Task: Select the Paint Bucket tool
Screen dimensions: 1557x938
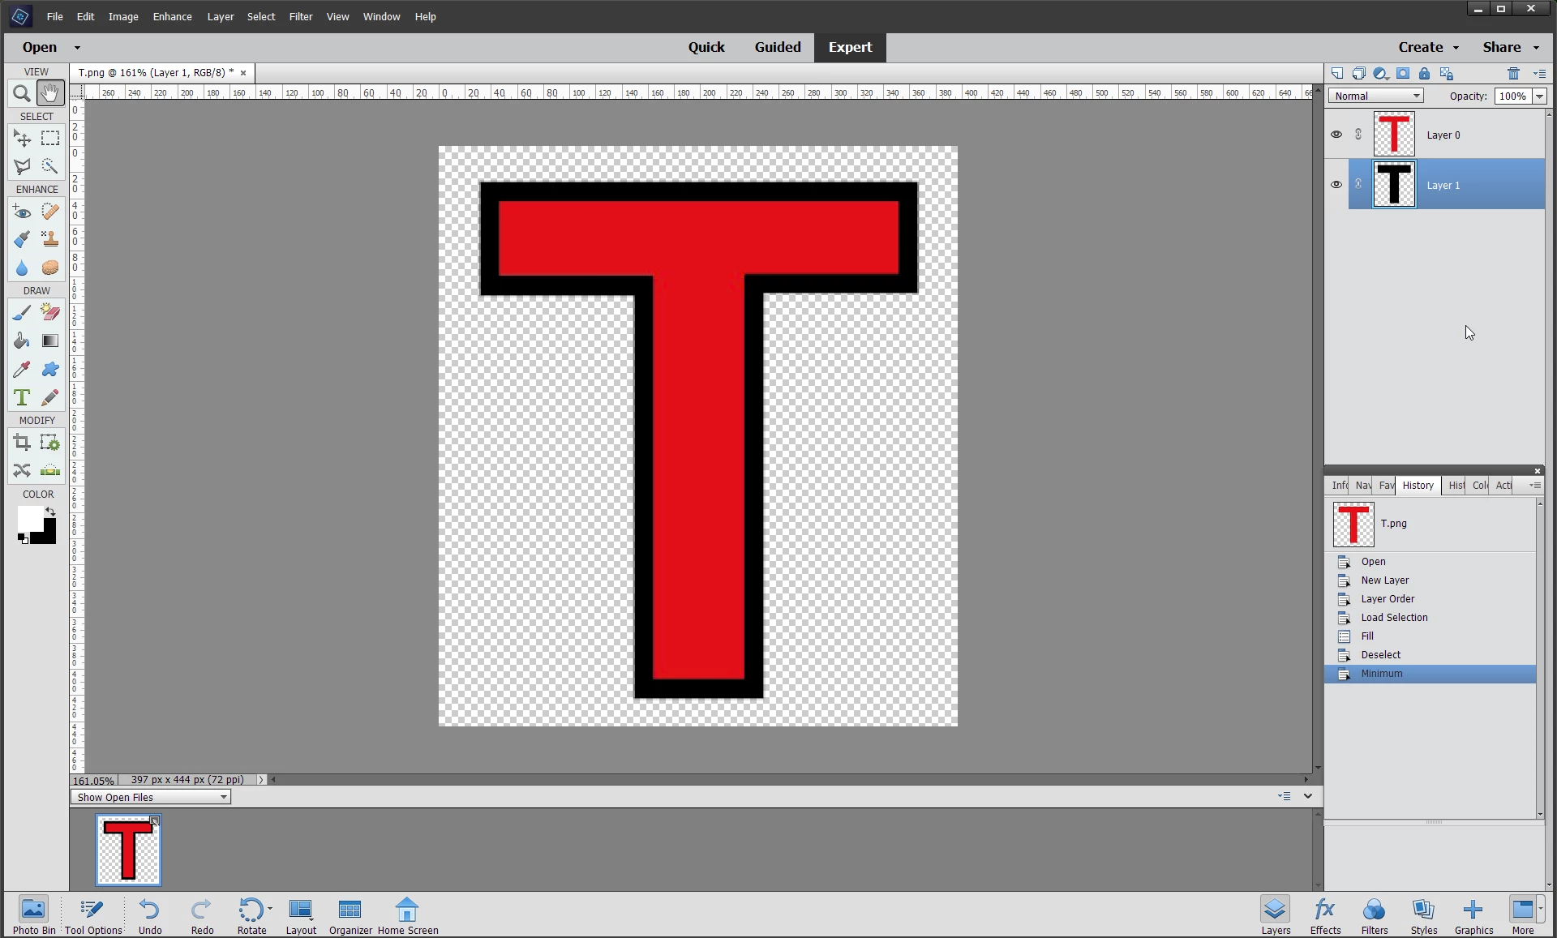Action: pos(22,341)
